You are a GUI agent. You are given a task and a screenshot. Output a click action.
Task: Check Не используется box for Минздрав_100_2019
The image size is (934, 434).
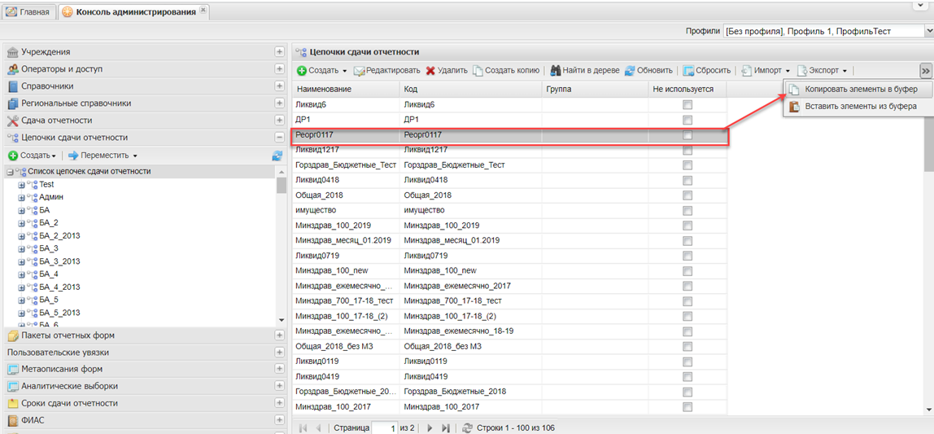[687, 225]
